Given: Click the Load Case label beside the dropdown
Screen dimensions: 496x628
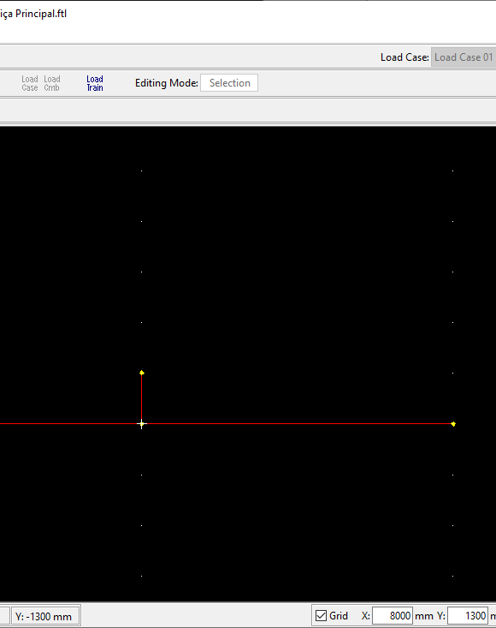Looking at the screenshot, I should (x=404, y=57).
